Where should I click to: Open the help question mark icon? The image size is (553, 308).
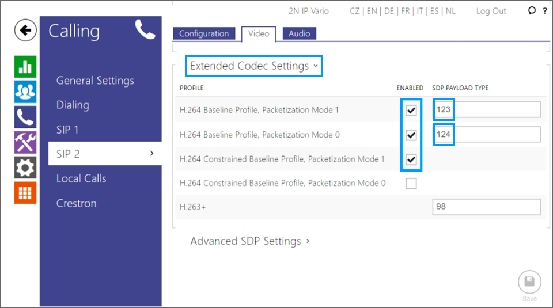(545, 11)
